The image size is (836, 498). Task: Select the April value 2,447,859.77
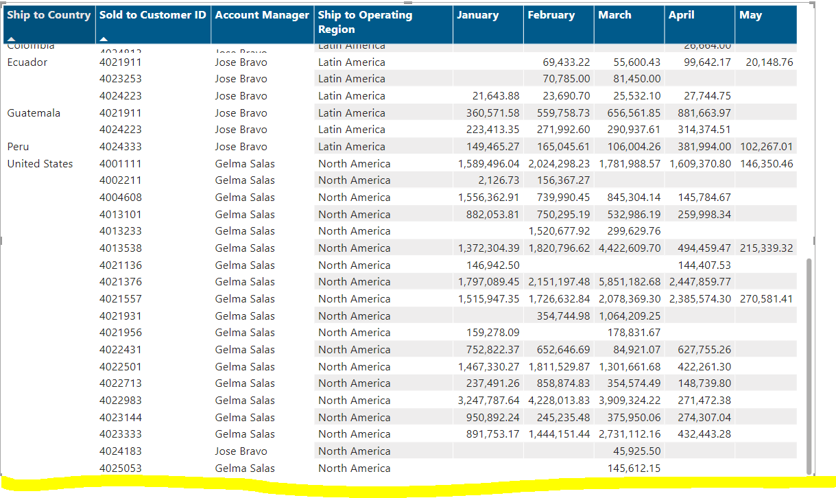pos(700,282)
